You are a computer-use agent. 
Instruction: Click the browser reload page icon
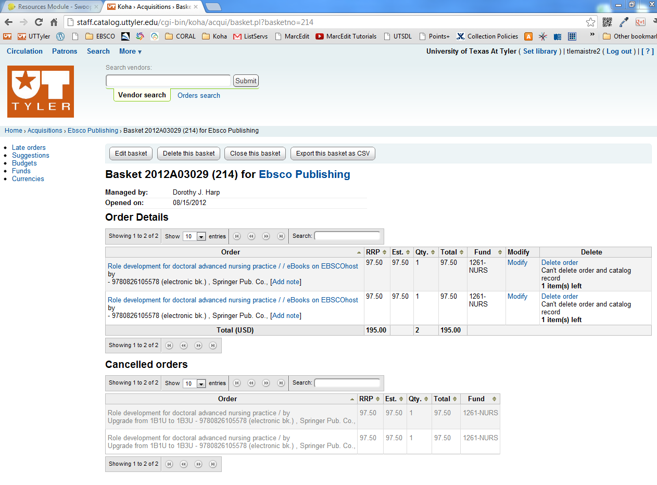(39, 22)
